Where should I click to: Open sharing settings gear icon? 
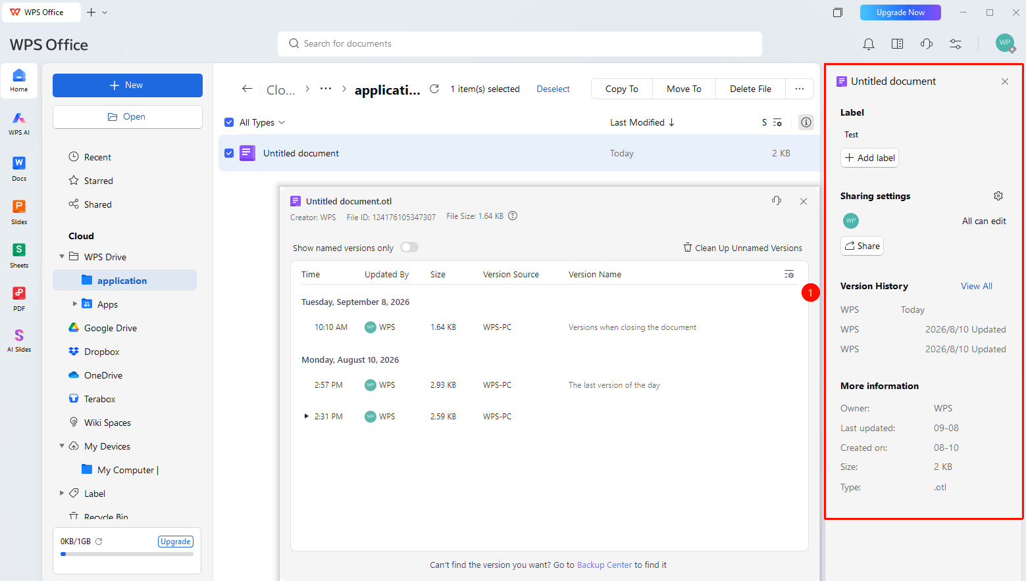coord(998,196)
